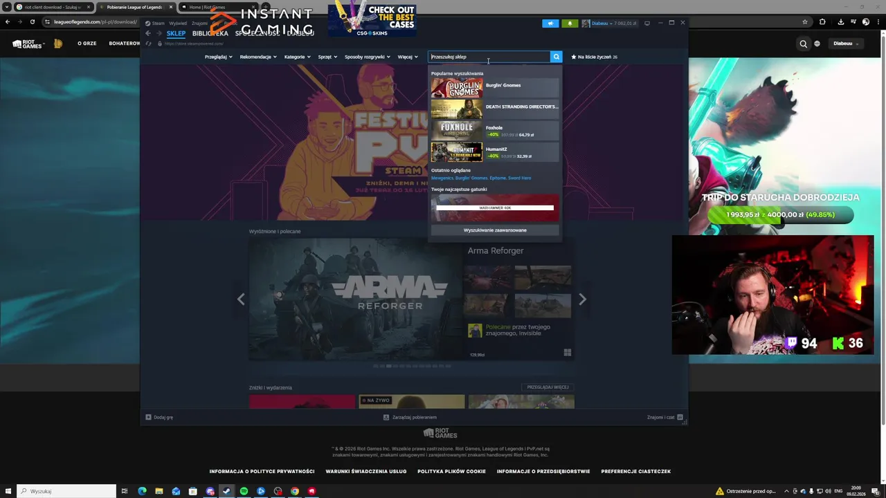Open Google Chrome from the taskbar

pyautogui.click(x=295, y=491)
